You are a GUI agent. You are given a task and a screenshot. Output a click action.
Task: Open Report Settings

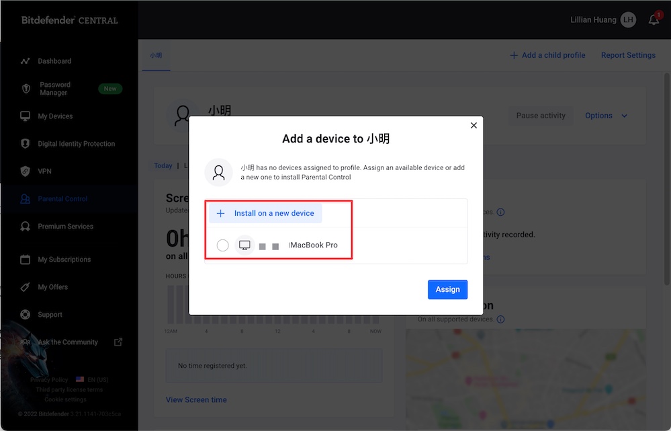pyautogui.click(x=628, y=55)
